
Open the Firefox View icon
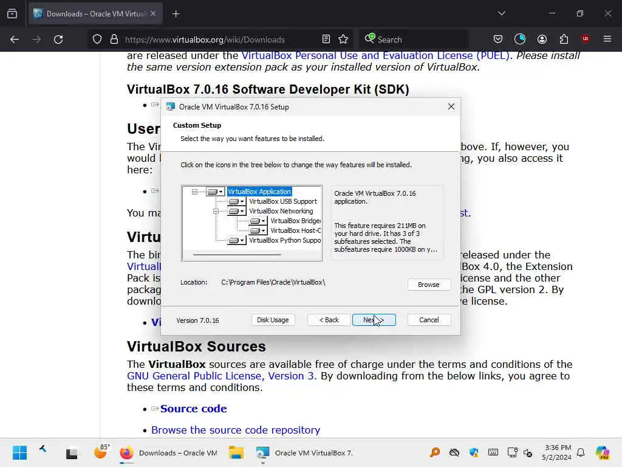click(12, 14)
